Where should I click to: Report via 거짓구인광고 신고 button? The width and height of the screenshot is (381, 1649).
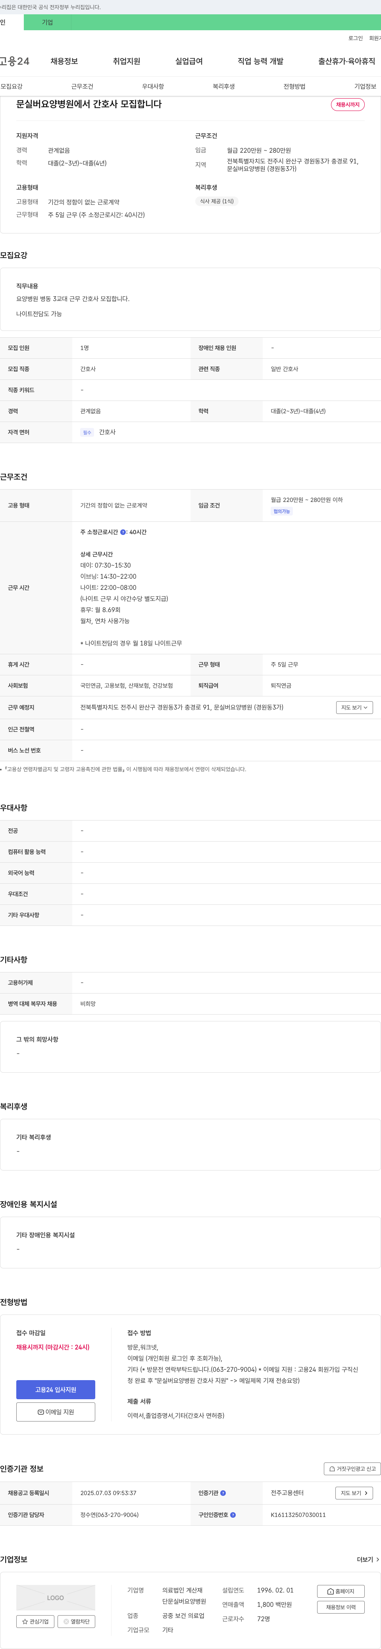click(352, 1468)
